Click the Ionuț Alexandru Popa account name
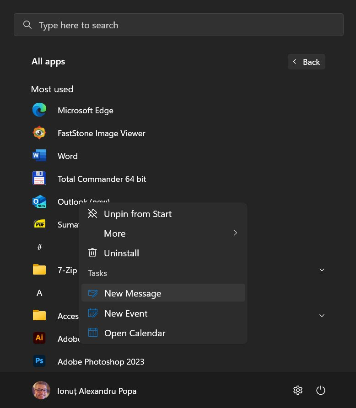The height and width of the screenshot is (408, 356). [97, 391]
